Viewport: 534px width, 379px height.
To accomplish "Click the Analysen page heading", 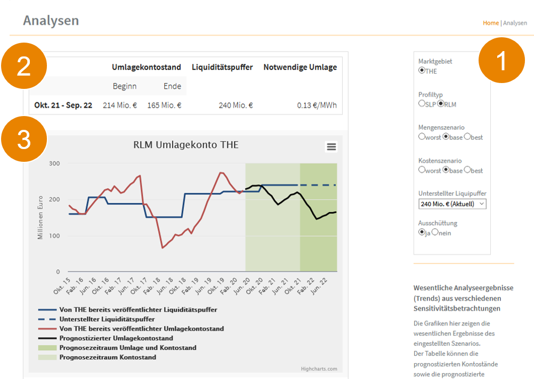I will click(x=51, y=20).
